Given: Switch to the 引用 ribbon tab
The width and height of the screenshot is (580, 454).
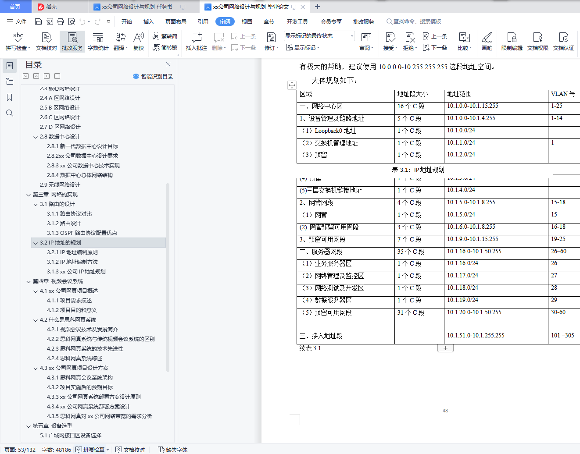Looking at the screenshot, I should tap(203, 21).
